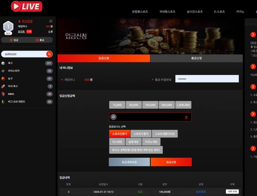Reset the deposit amount with the circular arrow
257x196 pixels.
114,117
